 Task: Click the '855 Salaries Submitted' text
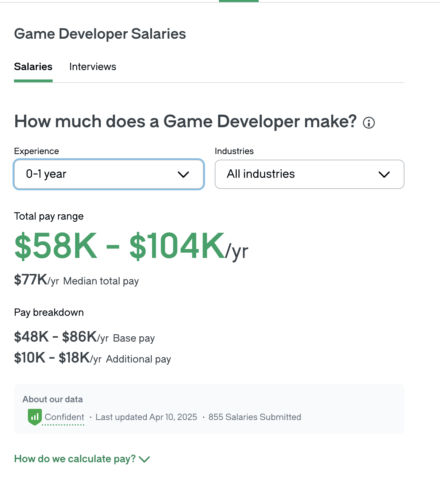255,417
